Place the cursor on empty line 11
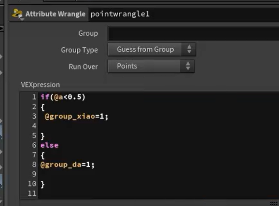Viewport: 279px width, 206px height. coord(158,193)
